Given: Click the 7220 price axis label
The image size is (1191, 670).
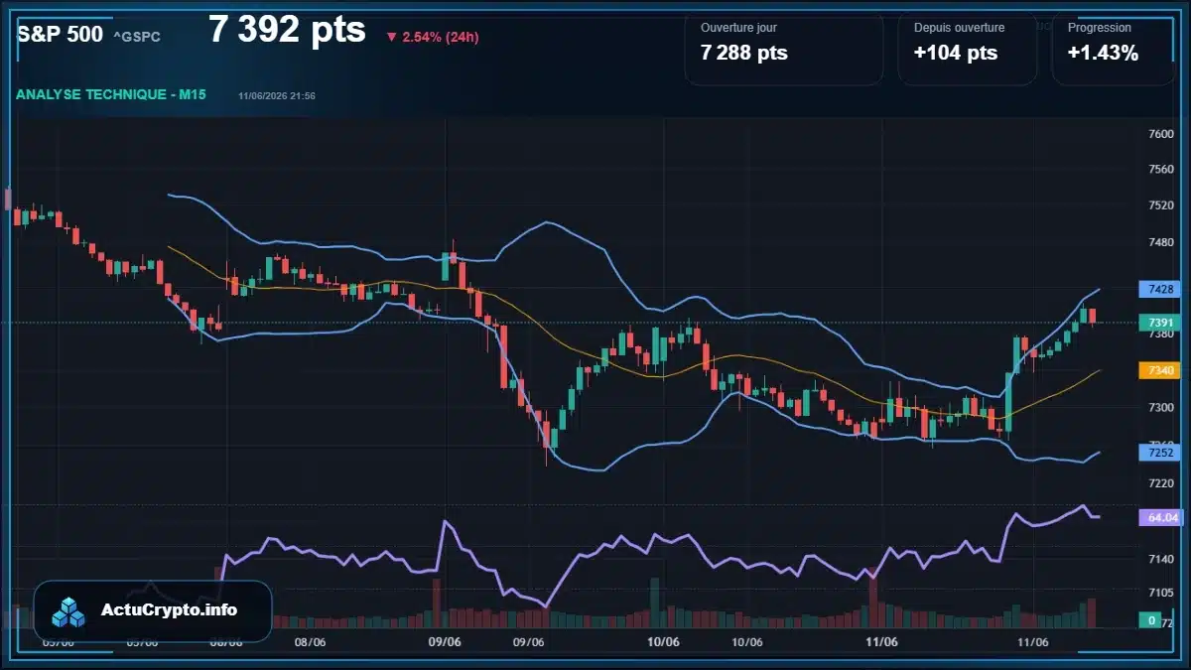Looking at the screenshot, I should pyautogui.click(x=1160, y=482).
